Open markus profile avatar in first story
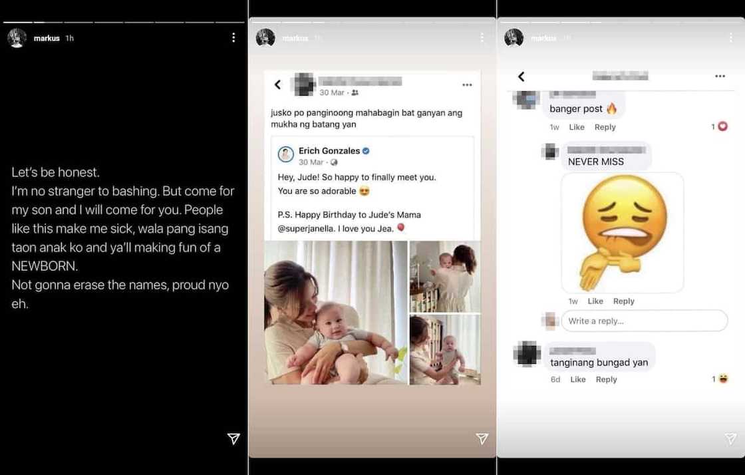Screen dimensions: 745x475 coord(17,38)
